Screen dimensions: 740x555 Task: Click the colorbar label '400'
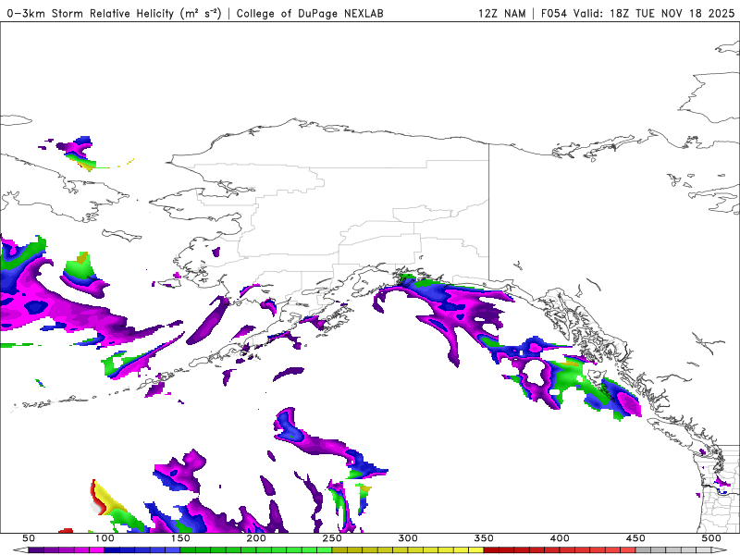[560, 538]
